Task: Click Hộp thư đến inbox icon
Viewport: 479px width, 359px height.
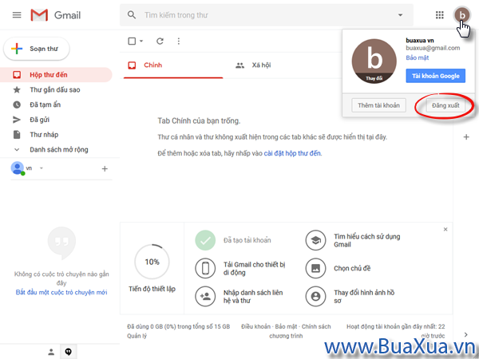Action: click(x=17, y=75)
